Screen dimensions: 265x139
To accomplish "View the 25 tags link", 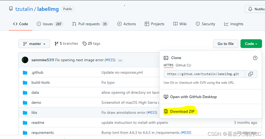I will (x=91, y=44).
